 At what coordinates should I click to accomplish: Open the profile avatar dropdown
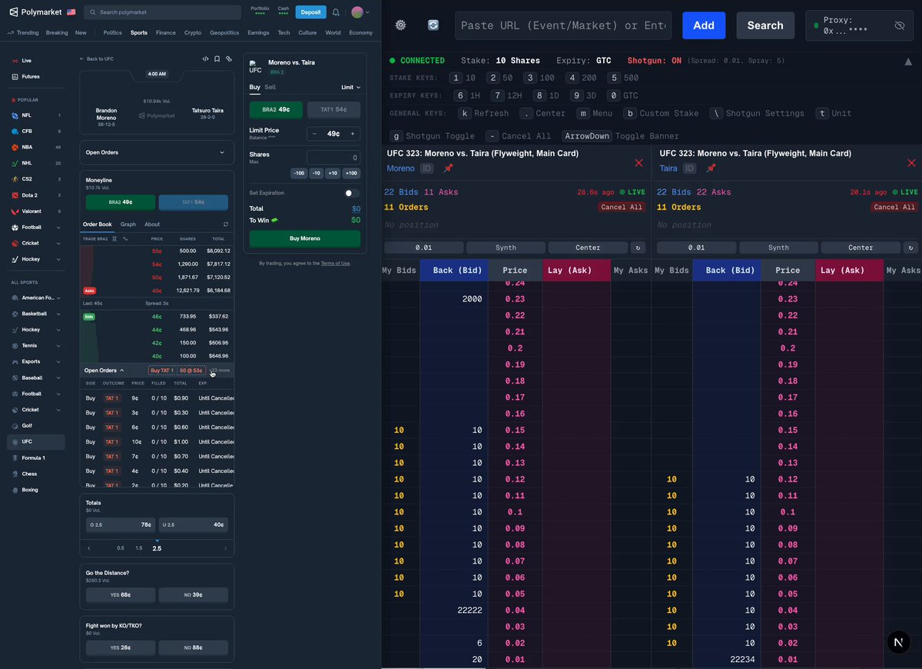click(x=360, y=12)
